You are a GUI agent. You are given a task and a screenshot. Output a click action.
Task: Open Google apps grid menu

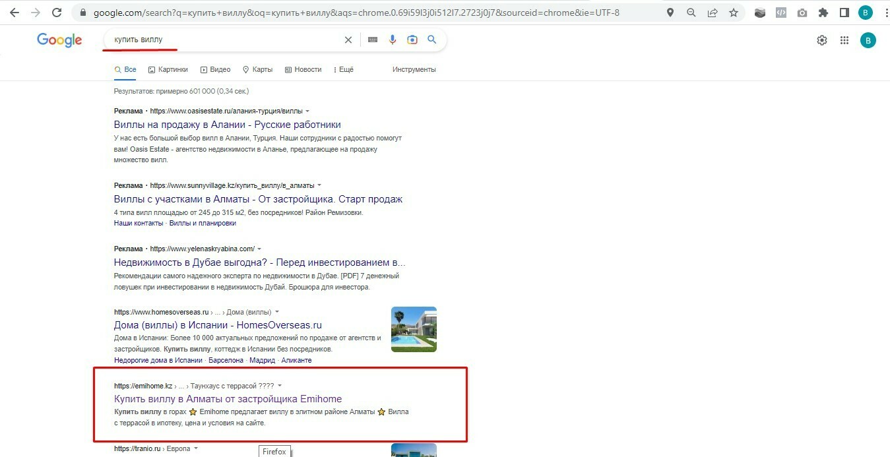click(x=844, y=40)
